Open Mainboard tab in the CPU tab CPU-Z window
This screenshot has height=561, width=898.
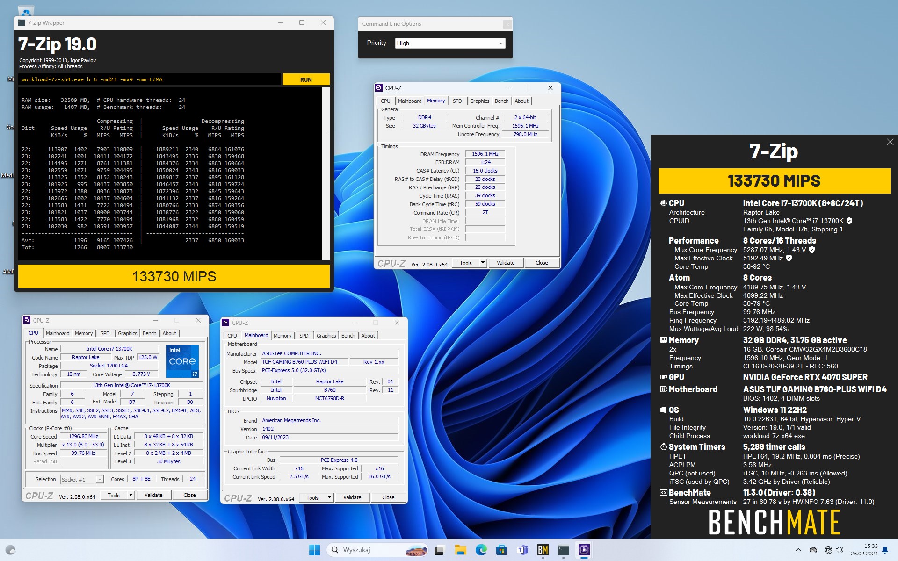tap(58, 333)
